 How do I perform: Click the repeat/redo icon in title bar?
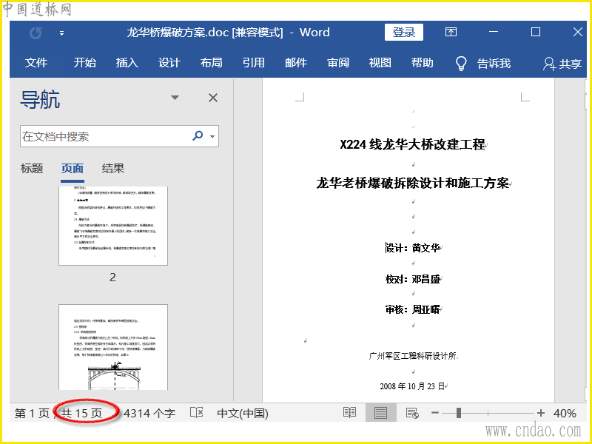(x=36, y=33)
